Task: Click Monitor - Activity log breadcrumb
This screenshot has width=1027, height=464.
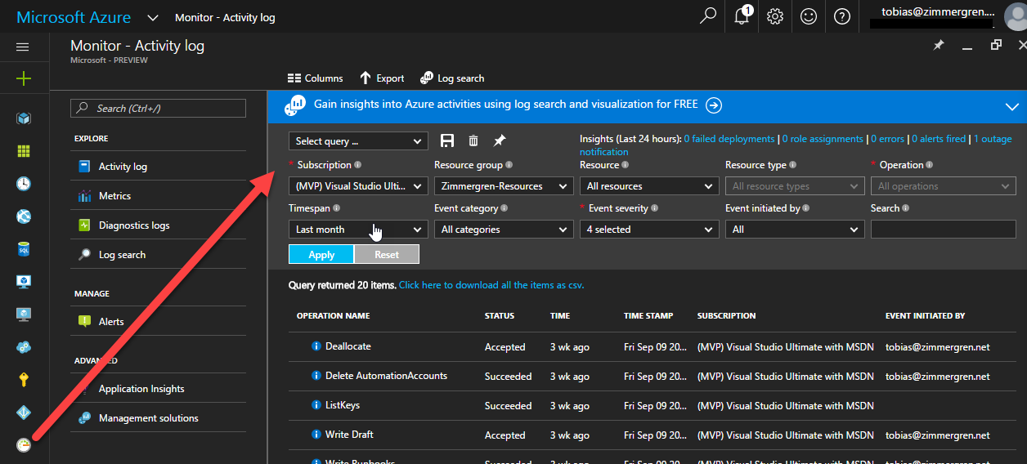Action: [225, 17]
